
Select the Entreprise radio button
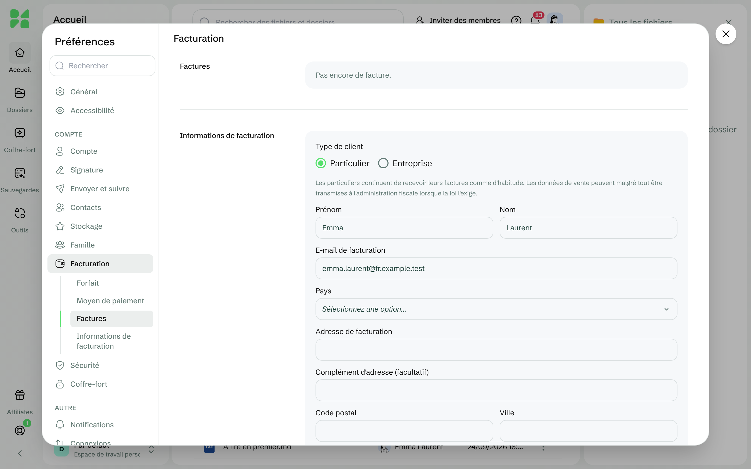click(383, 163)
